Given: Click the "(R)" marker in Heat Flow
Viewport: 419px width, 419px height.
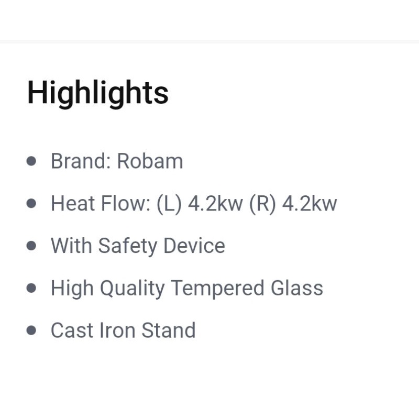Looking at the screenshot, I should coord(262,203).
